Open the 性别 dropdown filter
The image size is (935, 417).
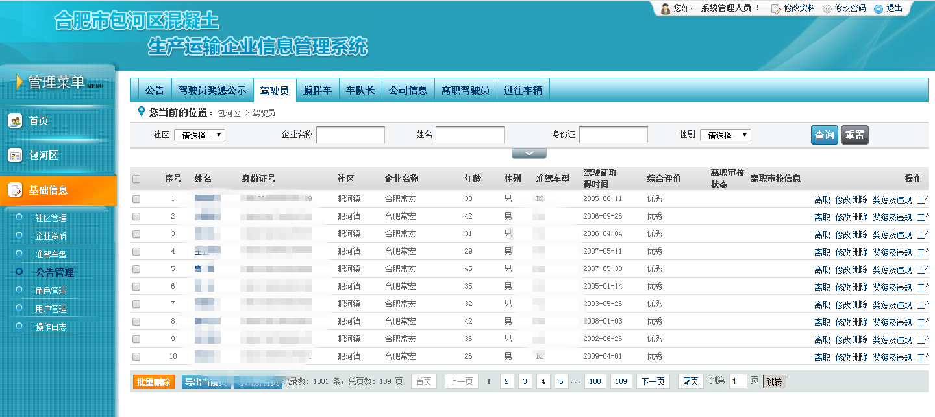tap(725, 135)
